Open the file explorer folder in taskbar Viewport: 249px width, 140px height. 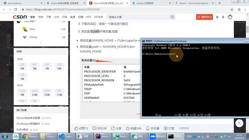48,136
